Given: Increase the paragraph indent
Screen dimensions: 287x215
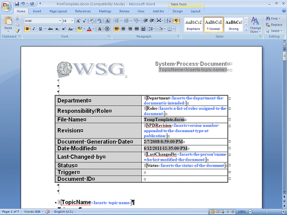Looking at the screenshot, I should tap(152, 21).
